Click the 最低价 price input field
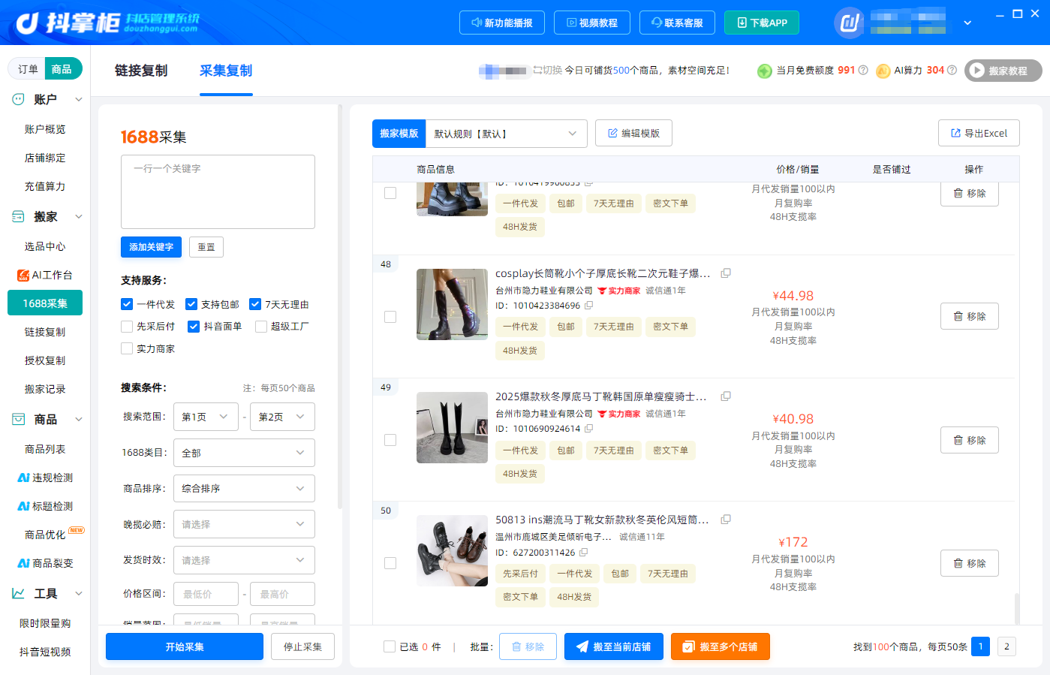1050x675 pixels. point(206,594)
